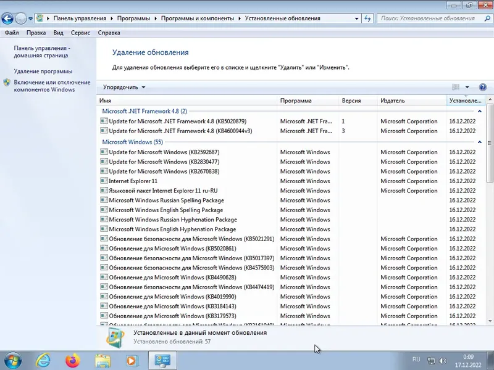The height and width of the screenshot is (370, 494).
Task: Click the updates list vertical scrollbar
Action: 490,210
